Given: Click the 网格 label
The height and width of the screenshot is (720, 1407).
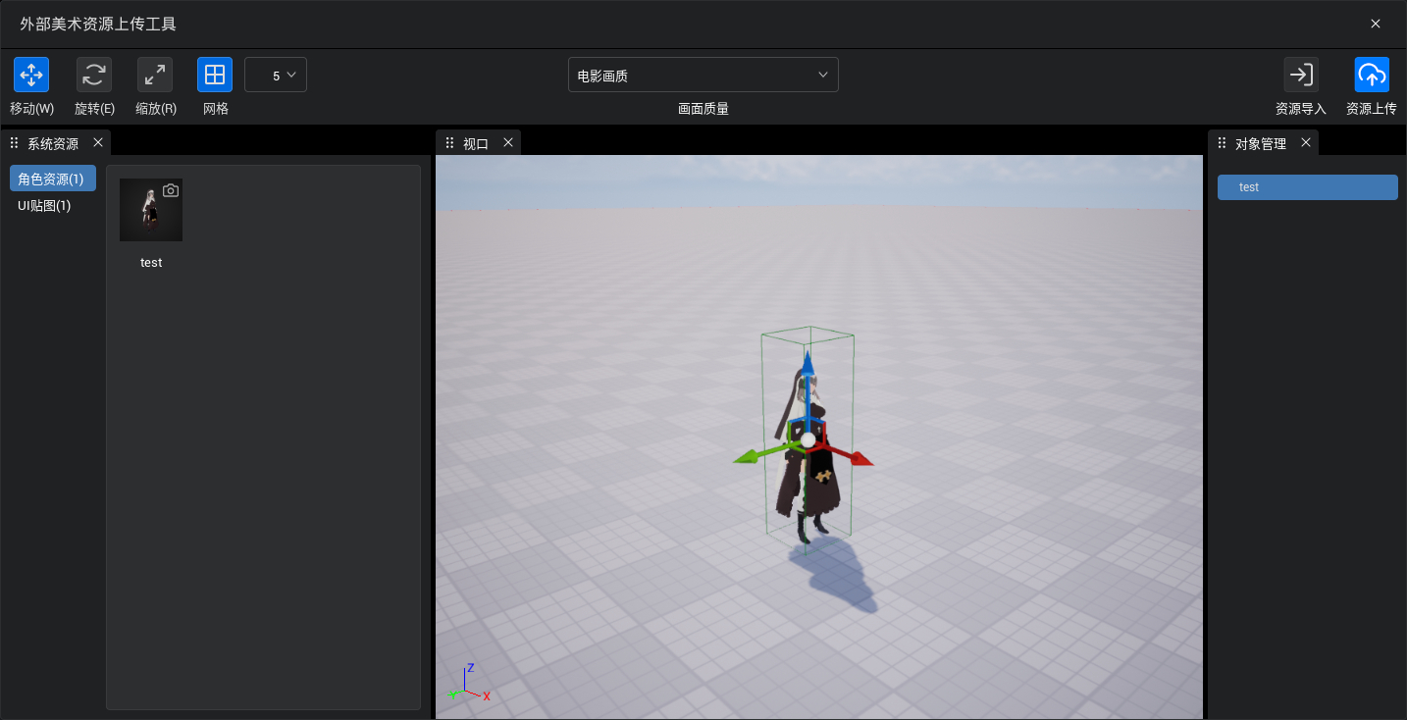Looking at the screenshot, I should 216,109.
